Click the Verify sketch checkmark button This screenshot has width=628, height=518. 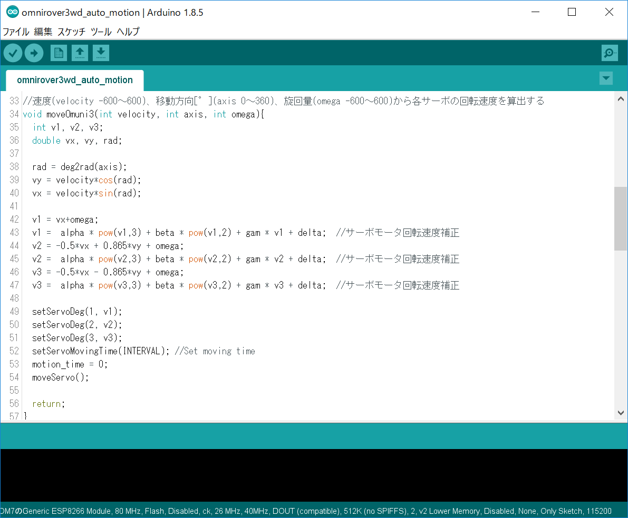13,53
